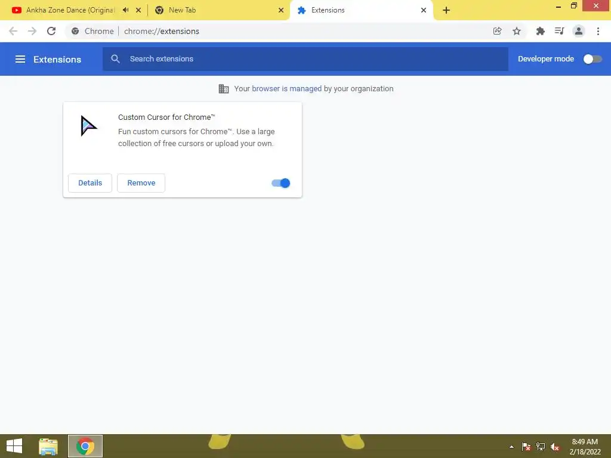Click the managed organization building icon

(224, 89)
